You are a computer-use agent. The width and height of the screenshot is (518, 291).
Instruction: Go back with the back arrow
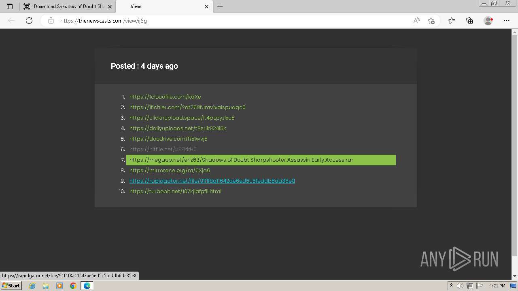pyautogui.click(x=11, y=21)
